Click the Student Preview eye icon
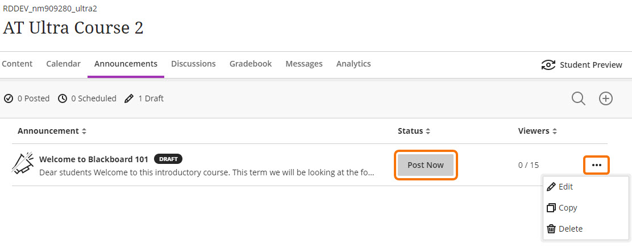 click(548, 65)
